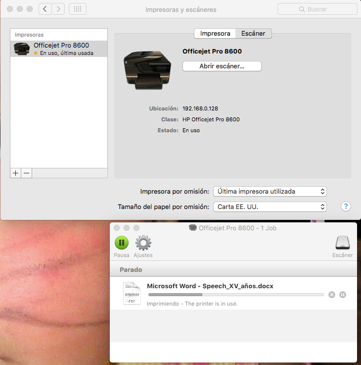Click the Clase value HP Officejet Pro 8600
The image size is (361, 365).
point(211,119)
